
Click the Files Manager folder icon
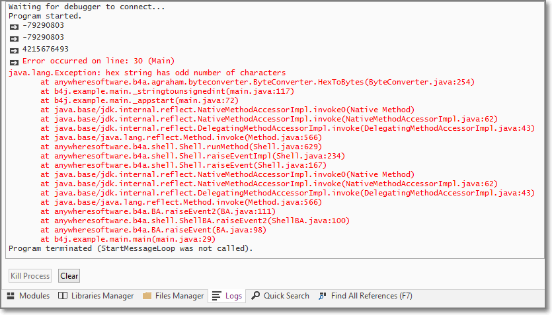pos(147,296)
